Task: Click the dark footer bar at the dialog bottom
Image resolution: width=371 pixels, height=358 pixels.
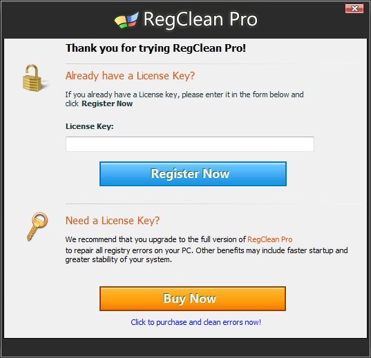Action: 185,347
